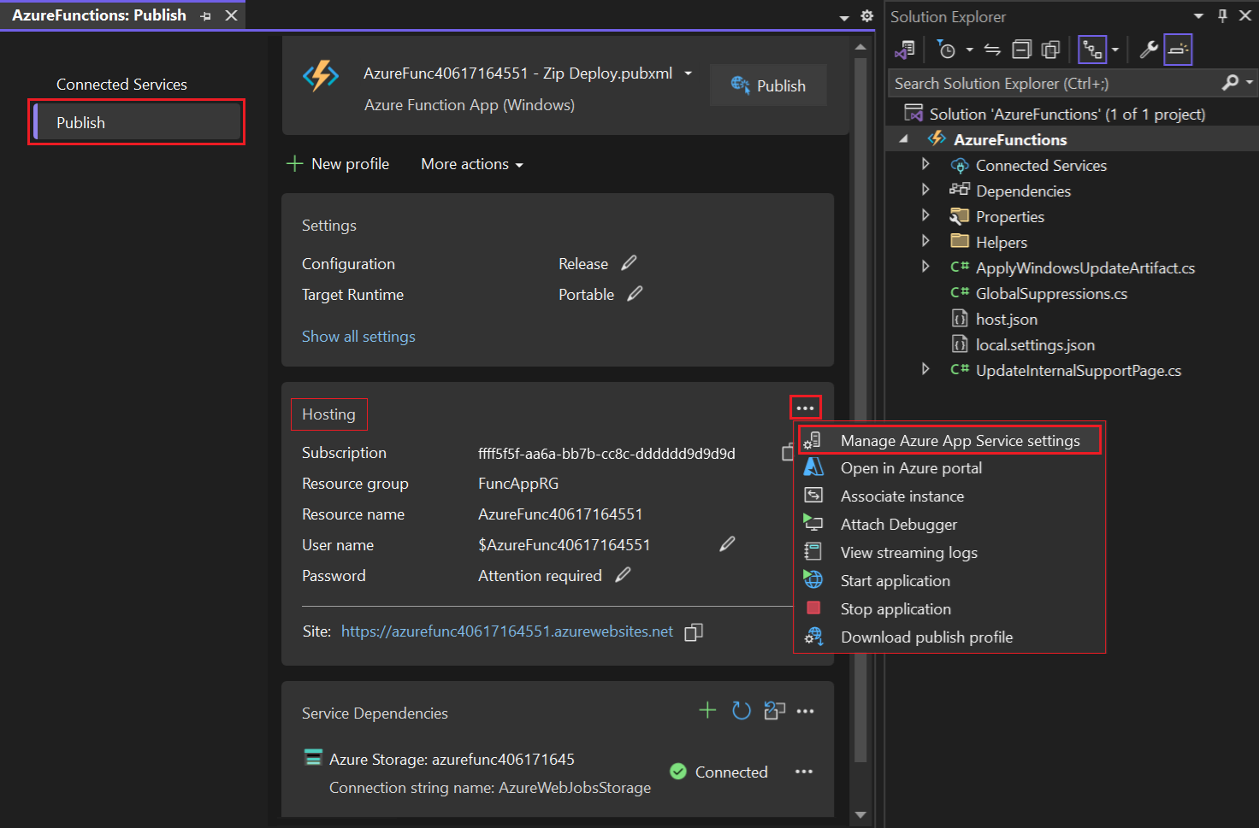Open the azurewebsites.net site link

(506, 631)
